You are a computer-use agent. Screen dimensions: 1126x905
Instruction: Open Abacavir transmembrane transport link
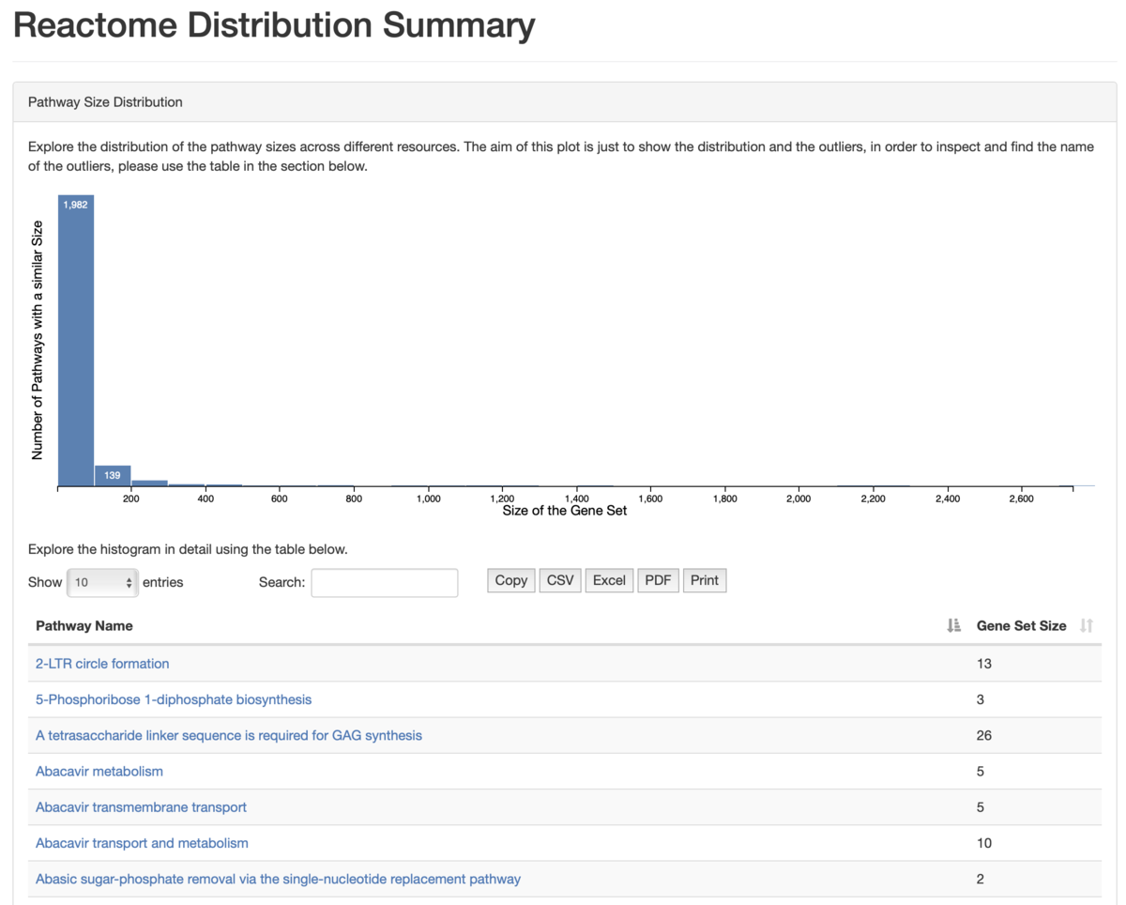point(142,806)
